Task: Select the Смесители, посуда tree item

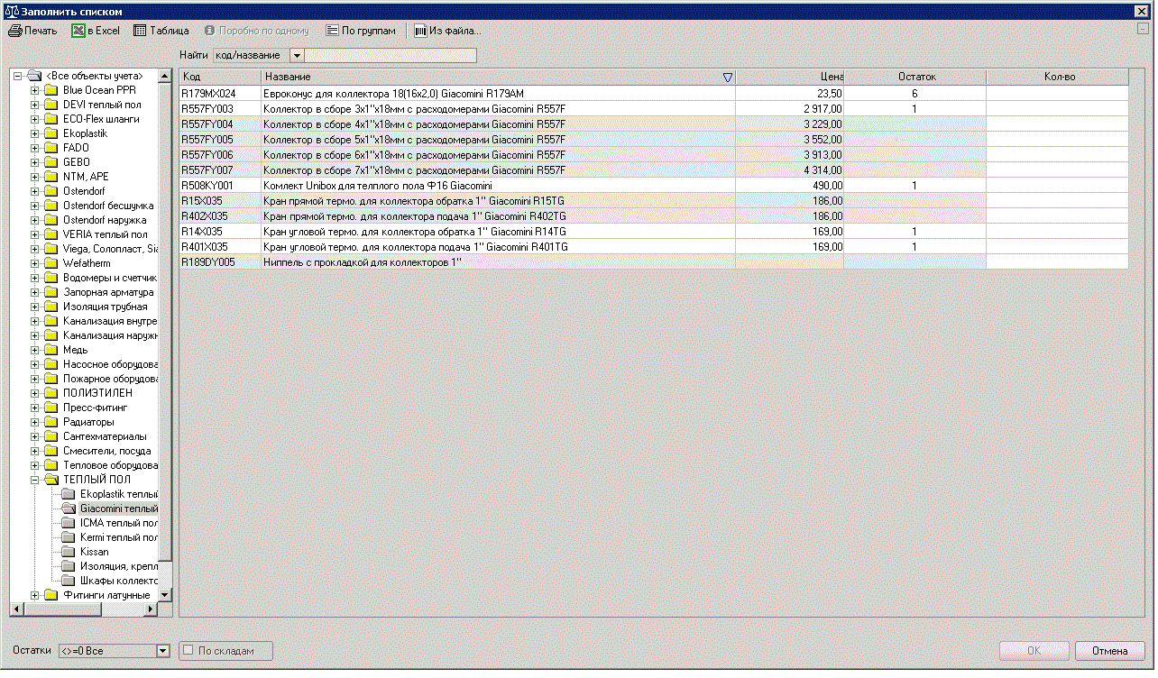Action: (107, 451)
